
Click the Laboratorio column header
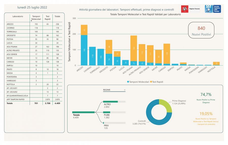tap(17, 16)
